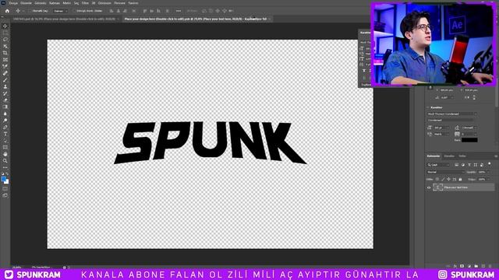This screenshot has height=280, width=499.
Task: Click the font size input field
Action: coord(441,128)
